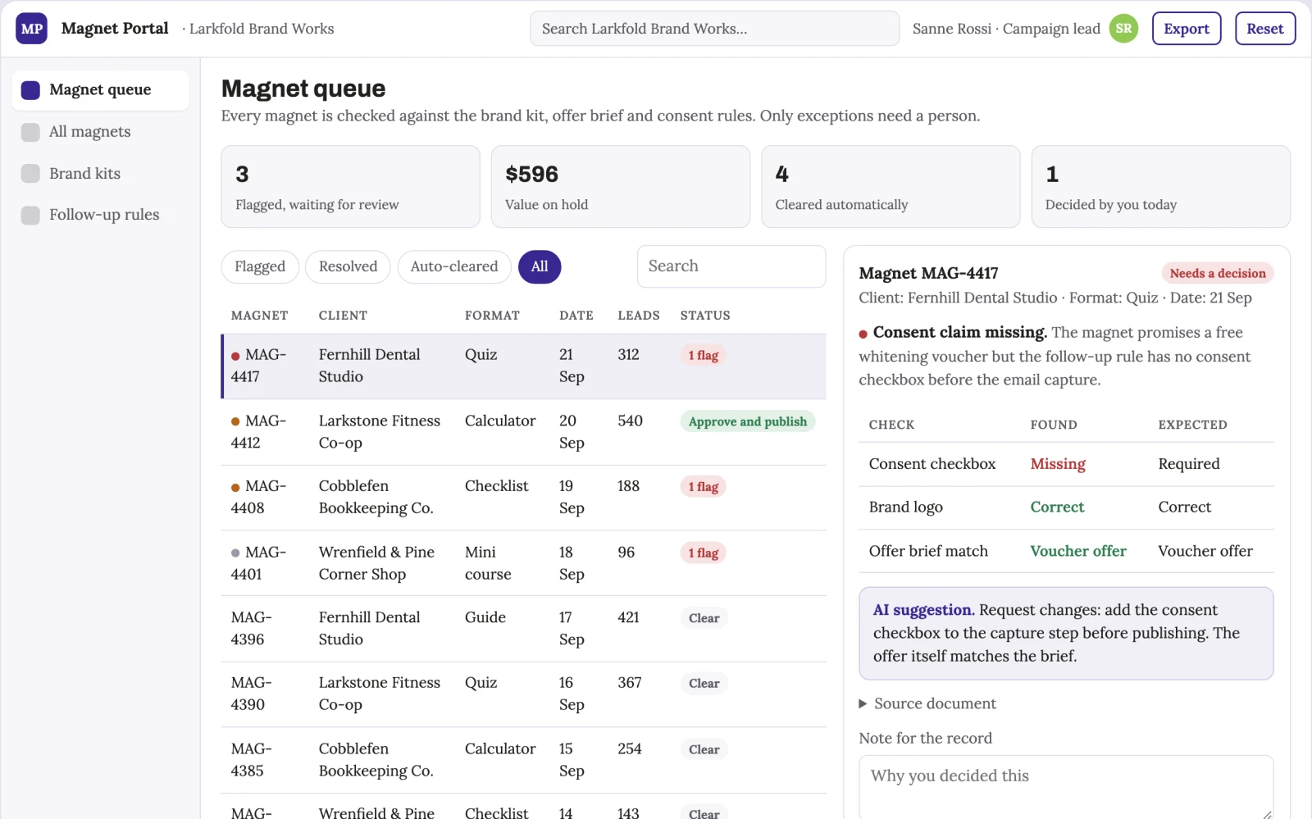Click the Note for the record textarea

[1066, 787]
